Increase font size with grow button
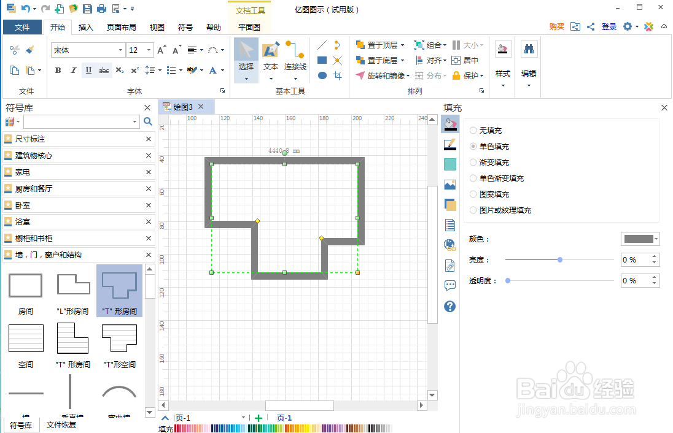 point(161,50)
